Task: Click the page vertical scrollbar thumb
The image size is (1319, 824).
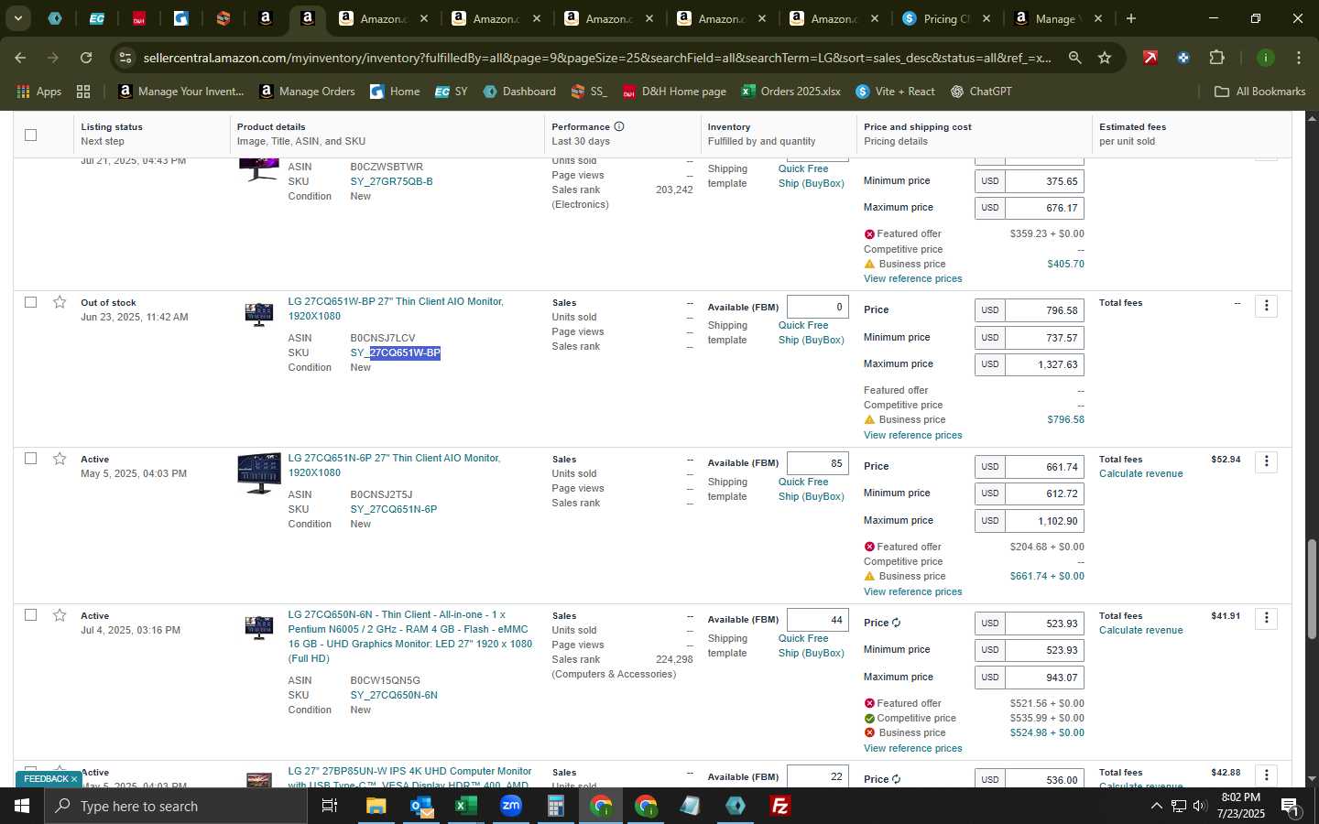Action: 1312,590
